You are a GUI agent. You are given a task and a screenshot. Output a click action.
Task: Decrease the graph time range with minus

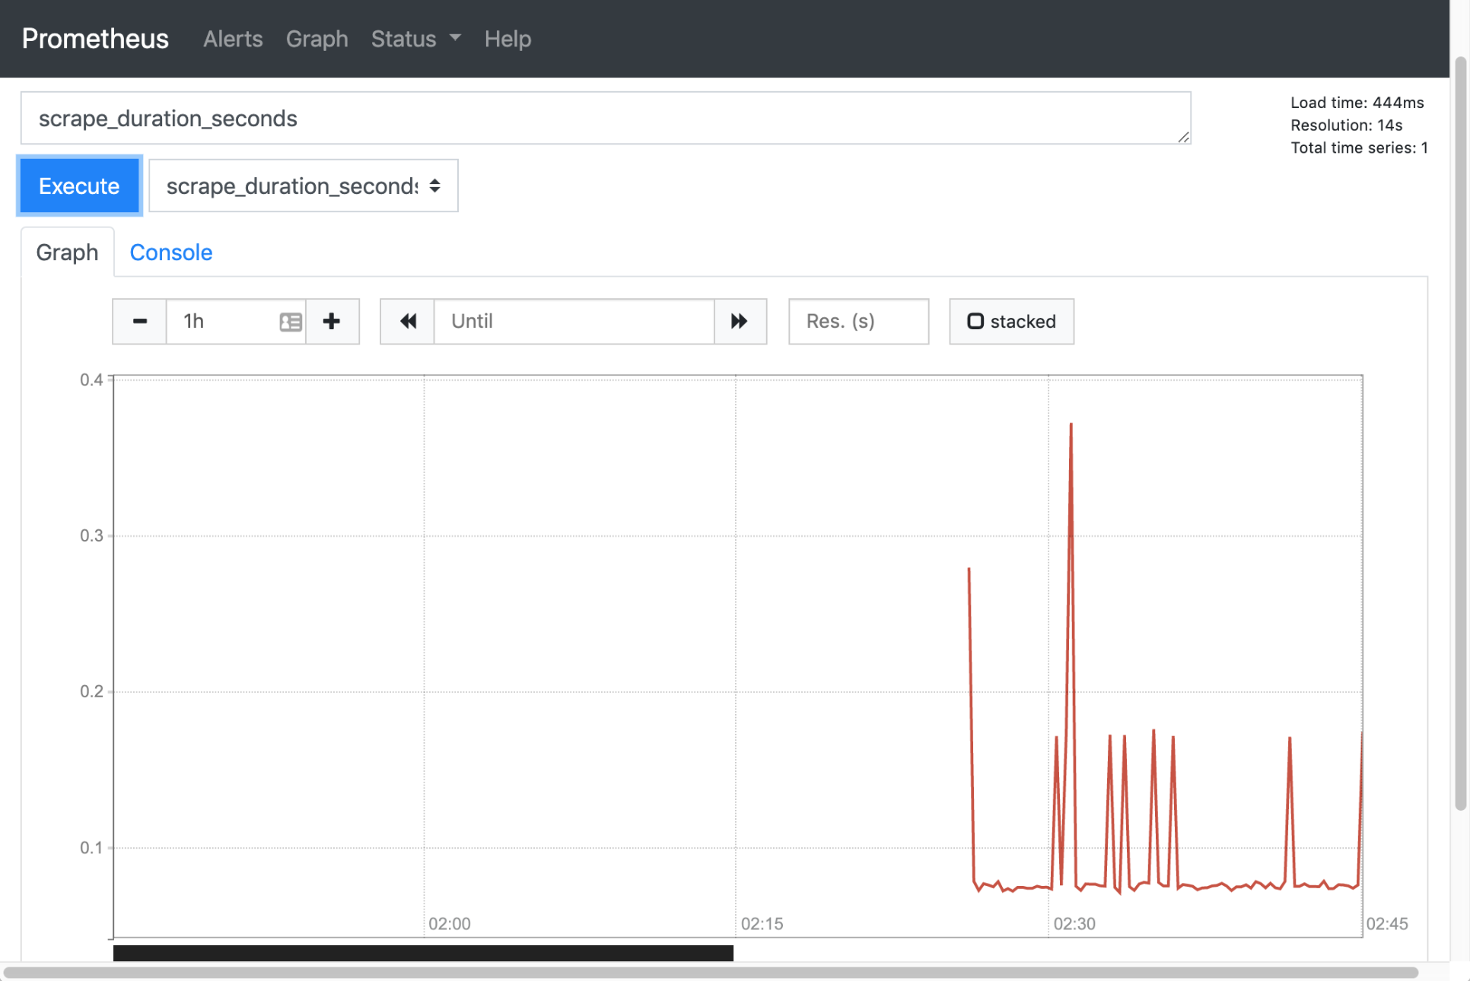(139, 321)
